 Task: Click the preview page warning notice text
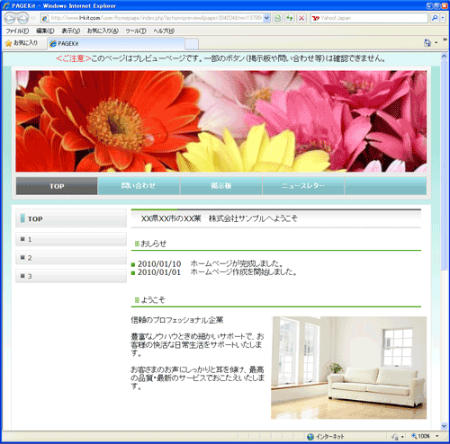pyautogui.click(x=221, y=58)
